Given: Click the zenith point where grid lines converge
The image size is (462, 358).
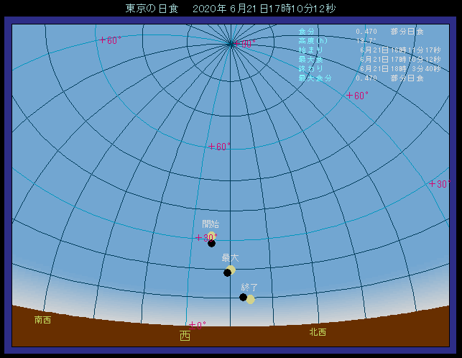Looking at the screenshot, I should (x=231, y=44).
